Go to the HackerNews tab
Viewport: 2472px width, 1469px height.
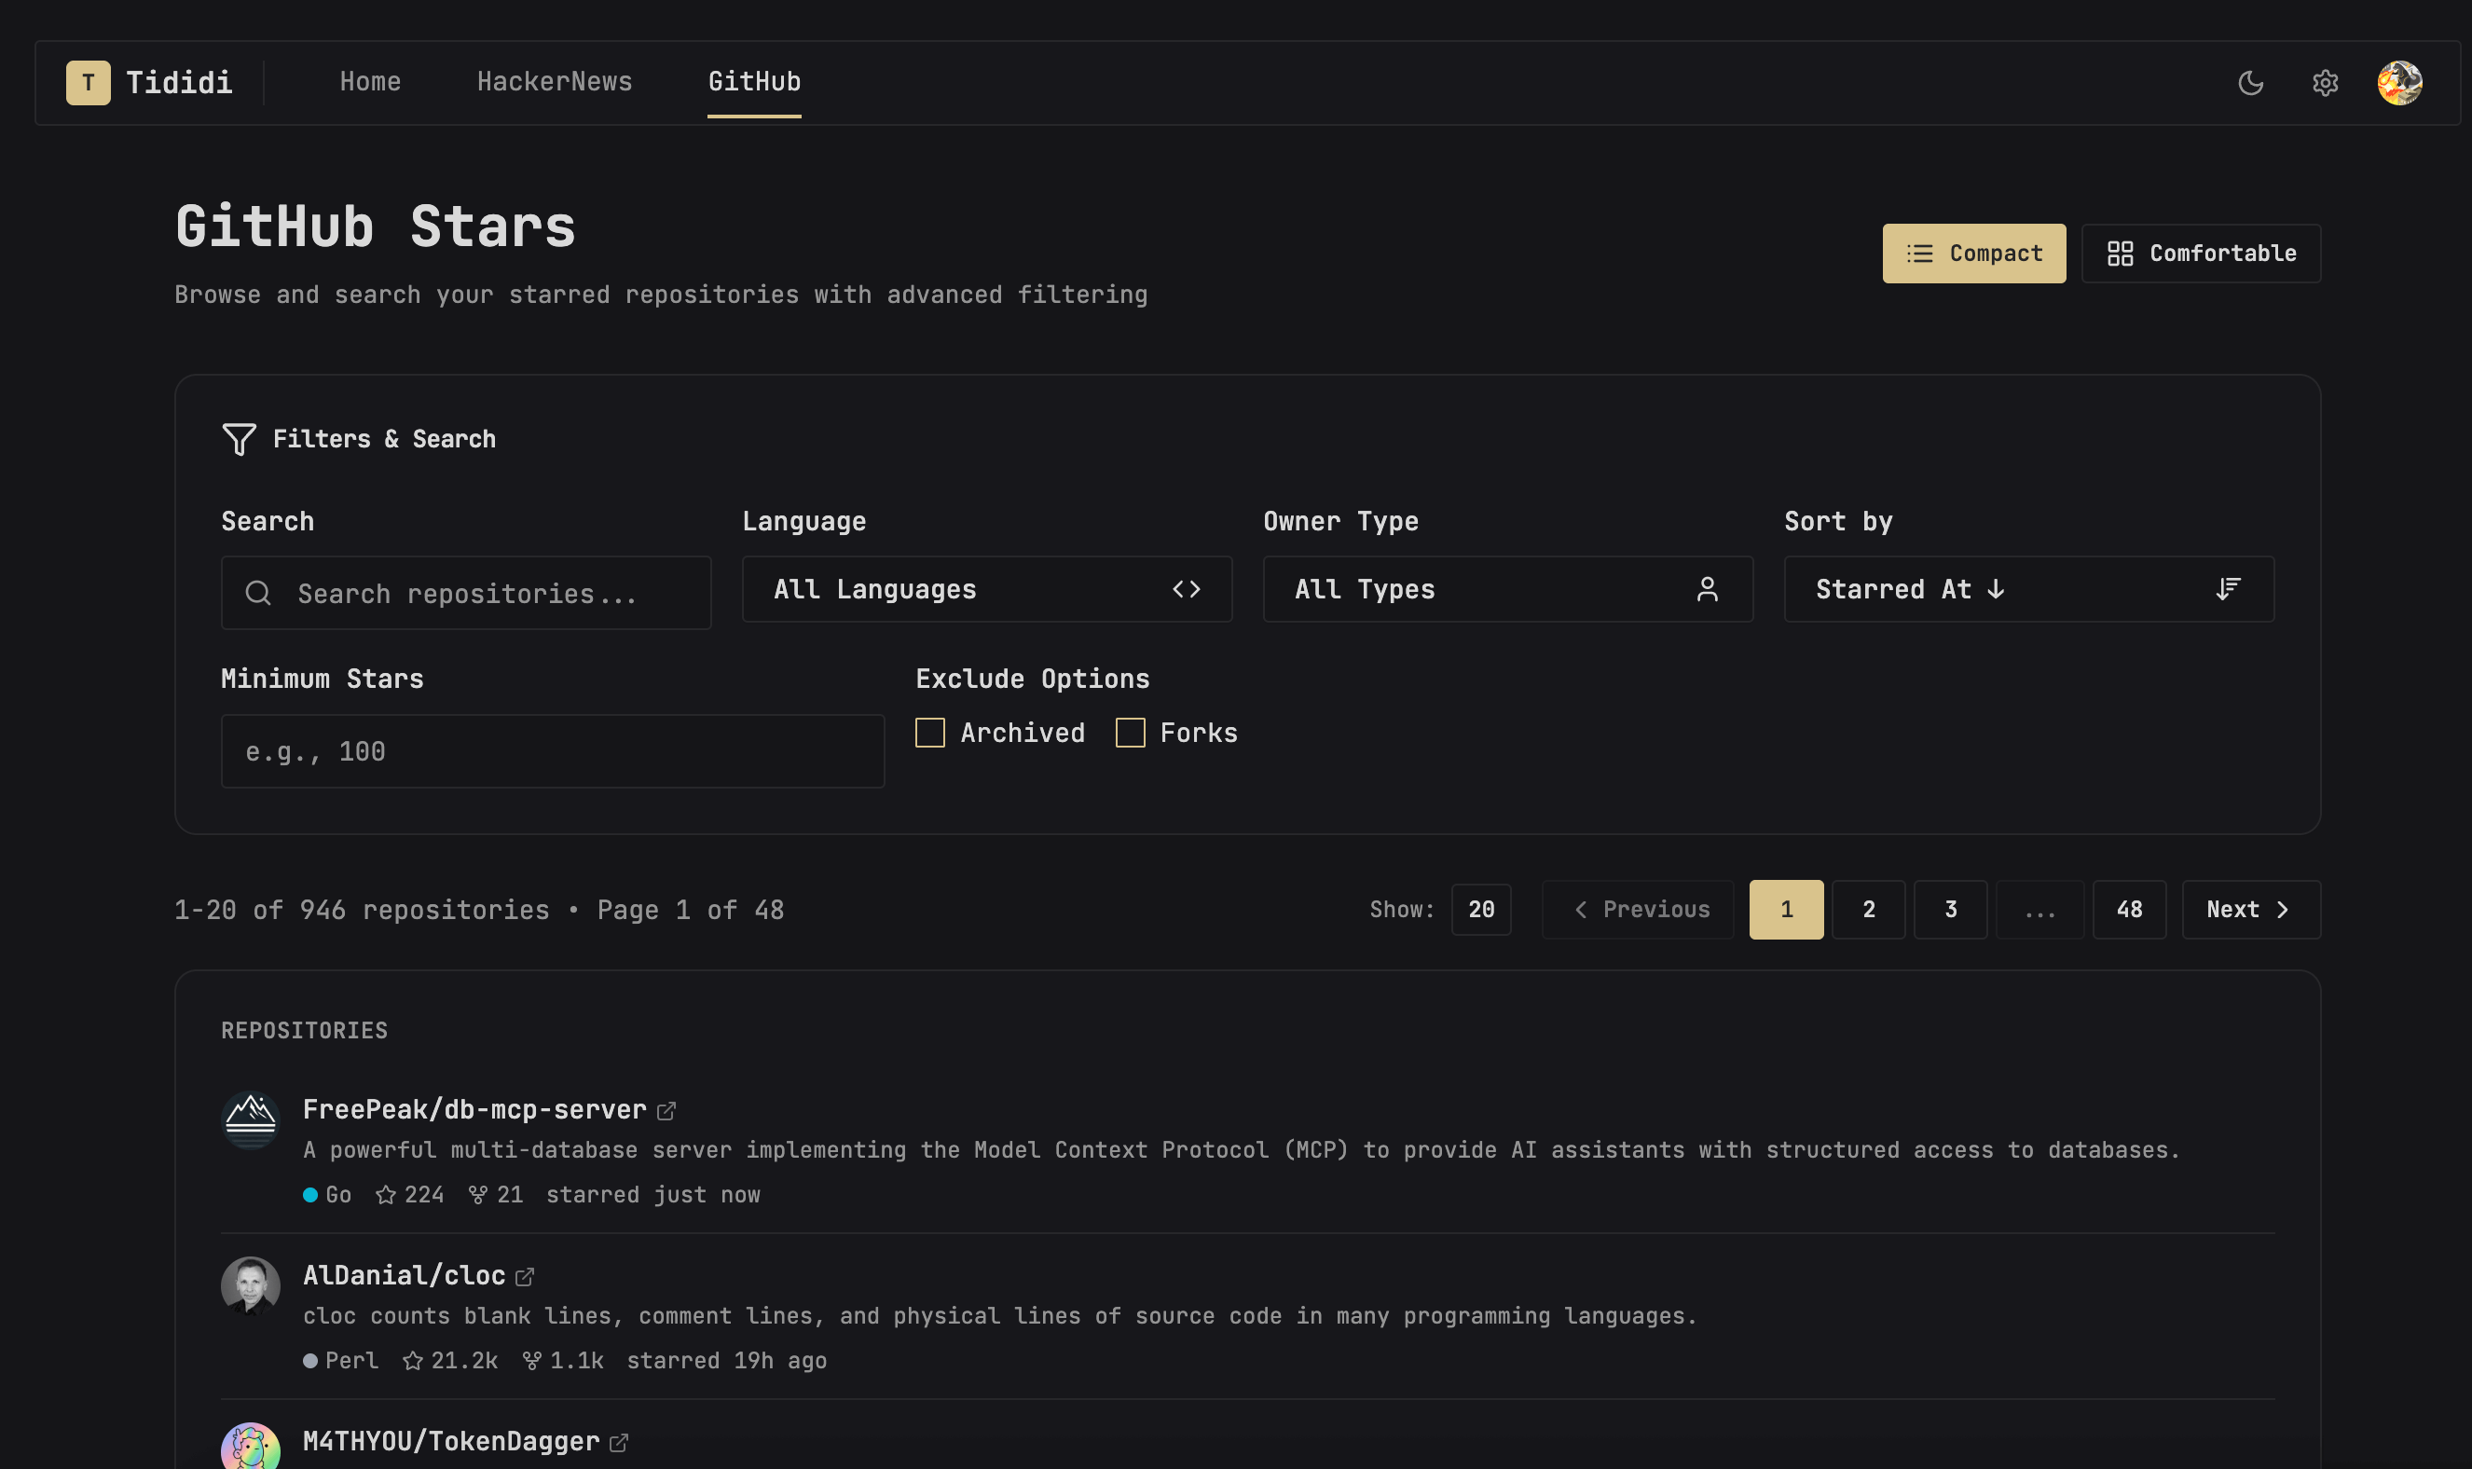pyautogui.click(x=555, y=81)
